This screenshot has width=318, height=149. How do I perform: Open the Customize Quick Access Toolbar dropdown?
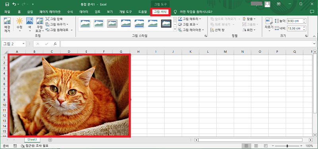coord(33,4)
